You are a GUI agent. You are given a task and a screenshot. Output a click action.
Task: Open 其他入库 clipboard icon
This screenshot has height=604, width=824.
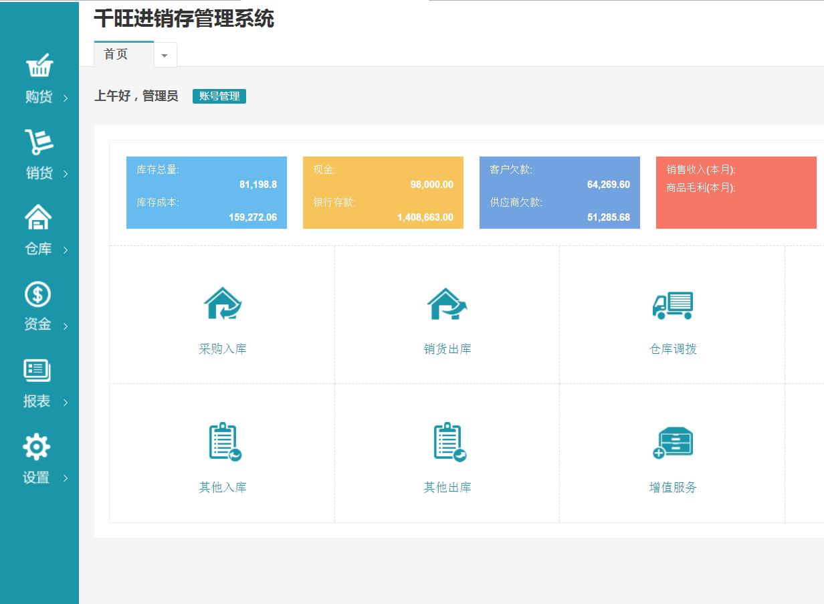tap(224, 442)
